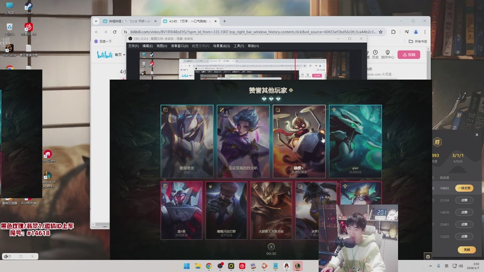This screenshot has height=272, width=484.
Task: Select enemy card with flat-cap gentleman champion
Action: pyautogui.click(x=226, y=210)
